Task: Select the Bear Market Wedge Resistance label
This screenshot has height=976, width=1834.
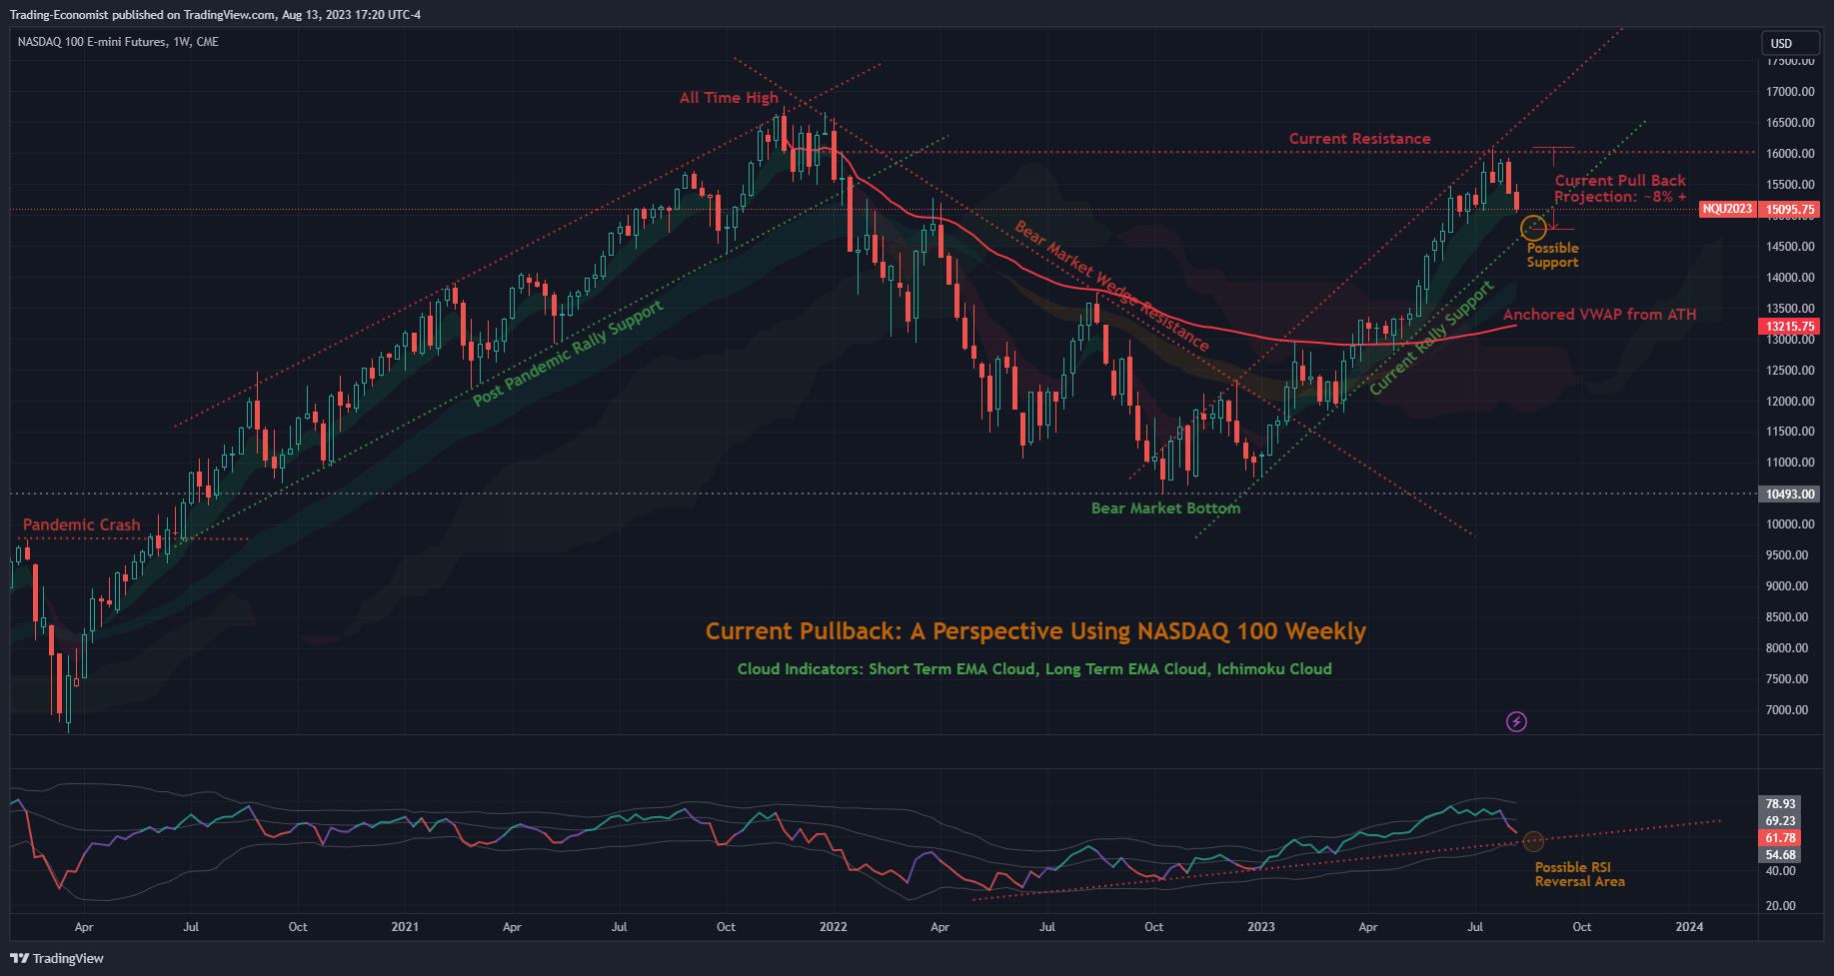Action: [x=1111, y=286]
